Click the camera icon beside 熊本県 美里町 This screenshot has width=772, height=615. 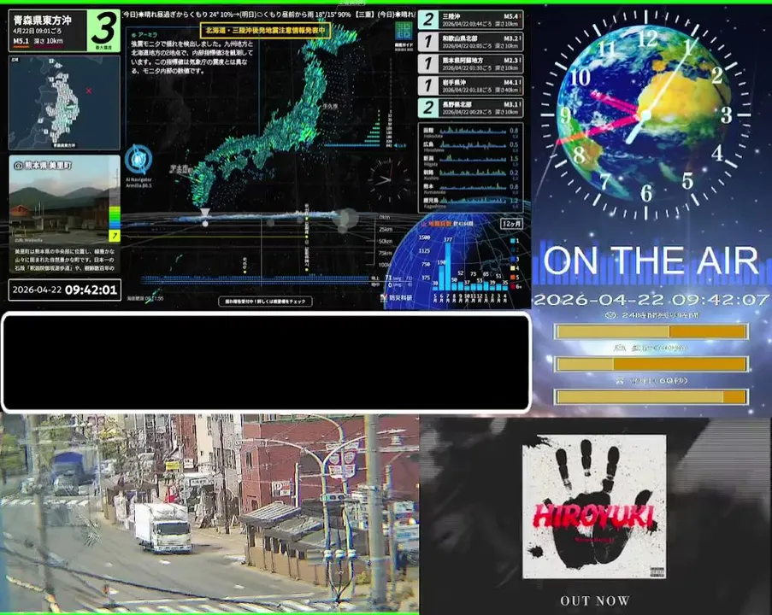[18, 166]
